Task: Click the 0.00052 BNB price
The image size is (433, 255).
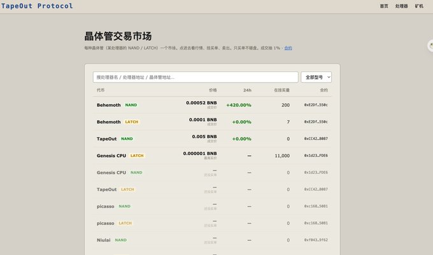Action: pos(201,103)
